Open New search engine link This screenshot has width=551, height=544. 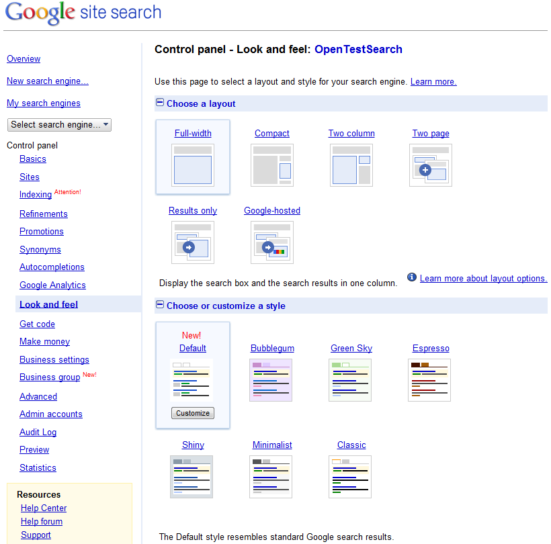(48, 81)
